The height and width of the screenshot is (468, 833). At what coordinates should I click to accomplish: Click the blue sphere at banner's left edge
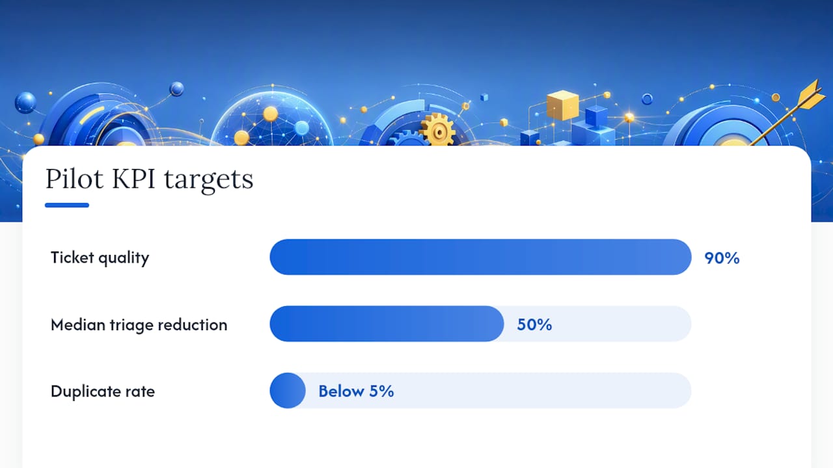25,103
